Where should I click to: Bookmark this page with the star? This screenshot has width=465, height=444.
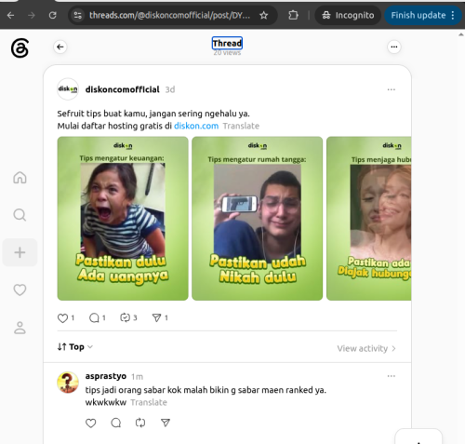coord(263,15)
